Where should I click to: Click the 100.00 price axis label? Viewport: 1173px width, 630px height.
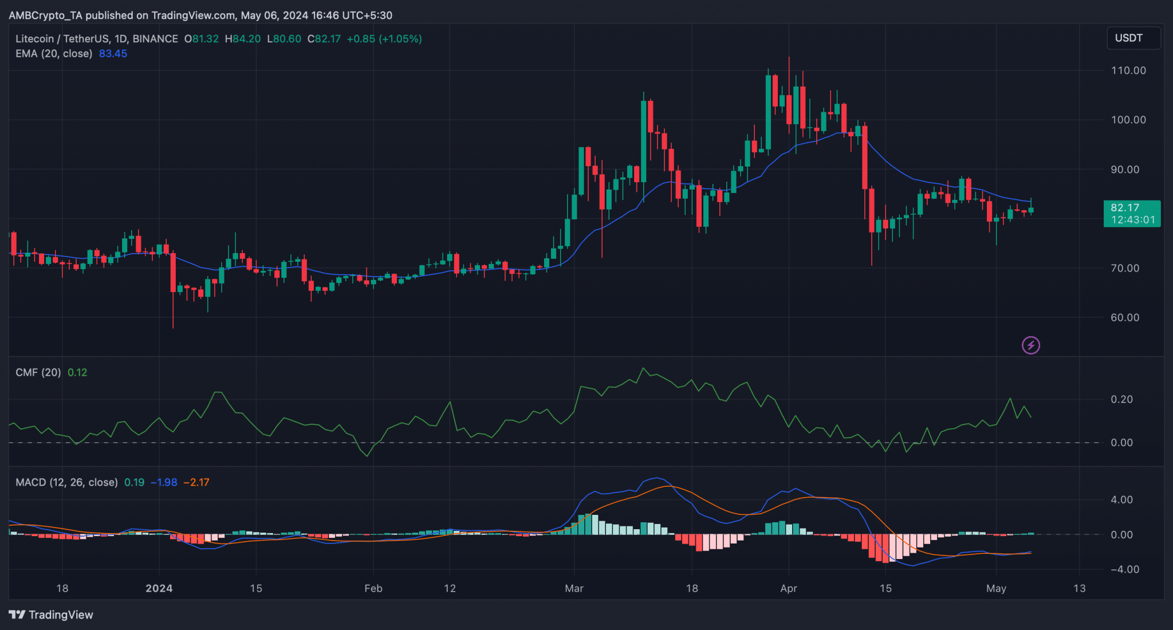(x=1128, y=120)
